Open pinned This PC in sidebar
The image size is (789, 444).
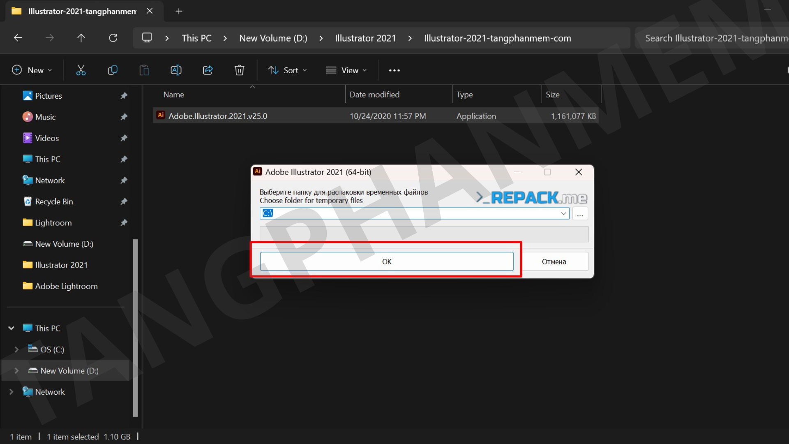tap(48, 159)
